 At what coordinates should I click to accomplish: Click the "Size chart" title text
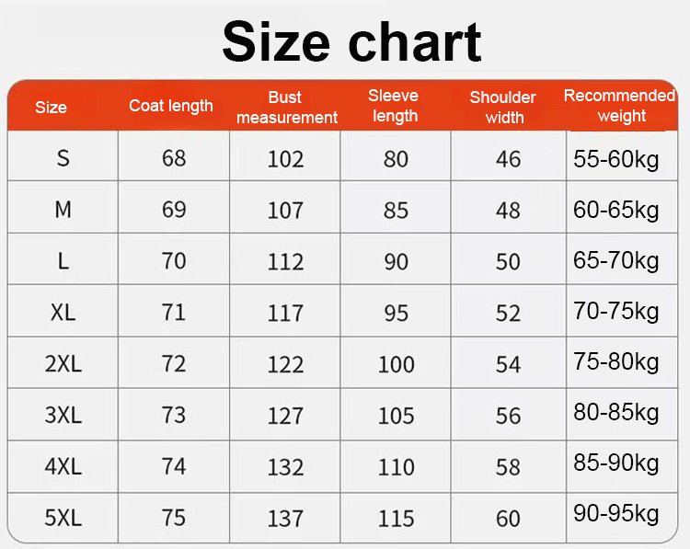pyautogui.click(x=351, y=41)
